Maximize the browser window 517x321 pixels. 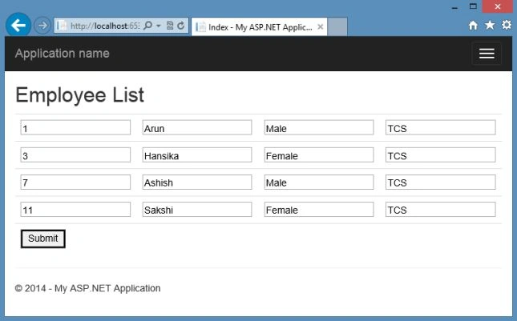pos(473,6)
